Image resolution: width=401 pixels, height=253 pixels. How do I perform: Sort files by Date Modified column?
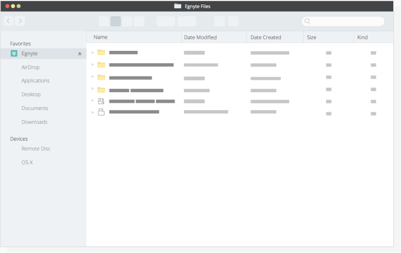tap(200, 37)
